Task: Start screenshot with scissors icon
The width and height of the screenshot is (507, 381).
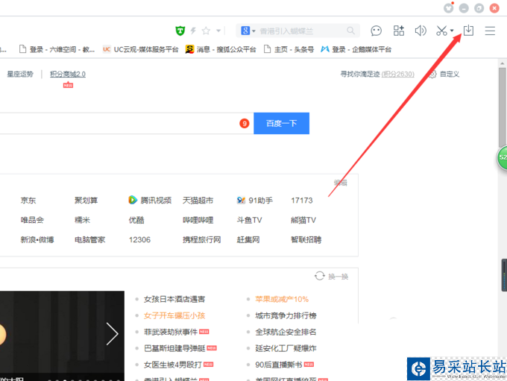Action: click(441, 31)
